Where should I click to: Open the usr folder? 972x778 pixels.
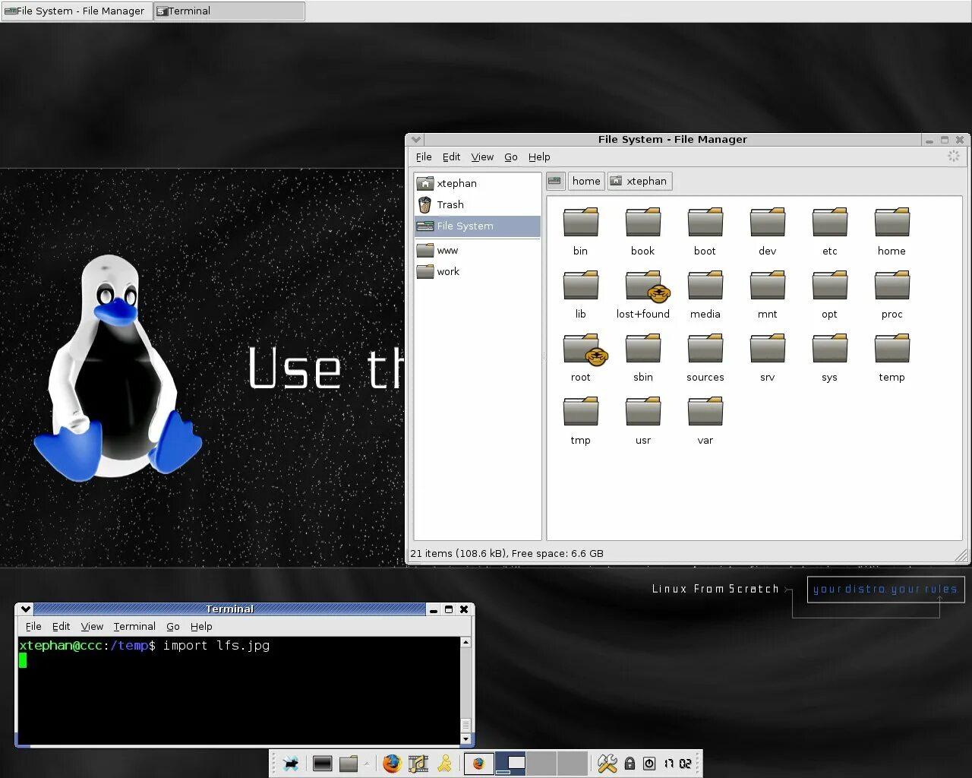point(643,420)
